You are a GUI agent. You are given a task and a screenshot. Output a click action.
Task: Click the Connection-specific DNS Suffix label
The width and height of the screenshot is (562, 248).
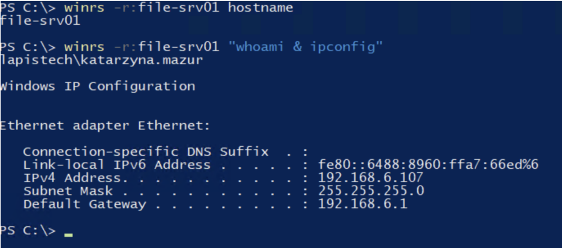coord(146,152)
